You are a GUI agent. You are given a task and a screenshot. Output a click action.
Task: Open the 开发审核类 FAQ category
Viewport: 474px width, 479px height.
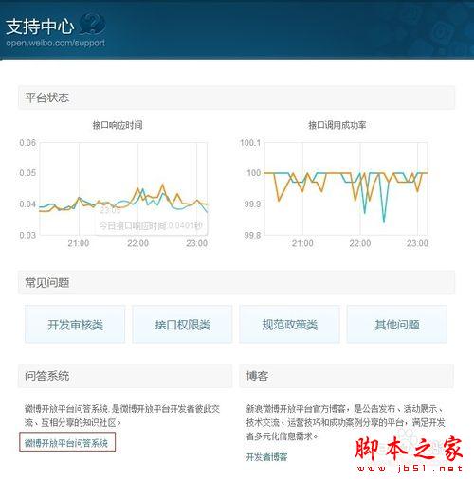(x=75, y=324)
